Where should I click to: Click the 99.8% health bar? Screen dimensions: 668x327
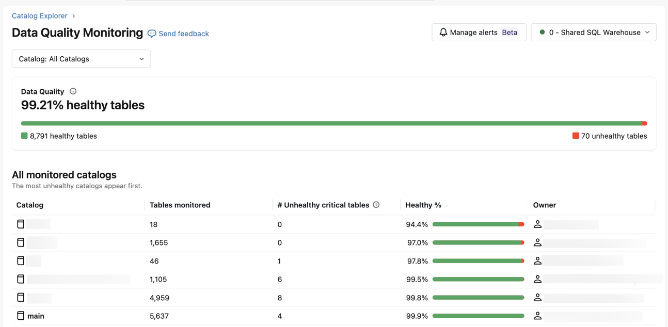coord(479,298)
